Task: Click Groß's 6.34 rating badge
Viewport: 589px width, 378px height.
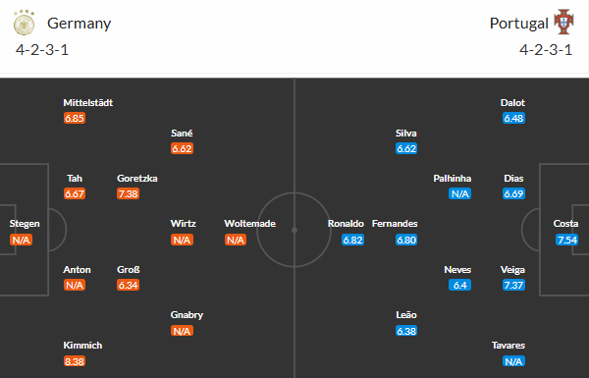Action: pyautogui.click(x=128, y=285)
